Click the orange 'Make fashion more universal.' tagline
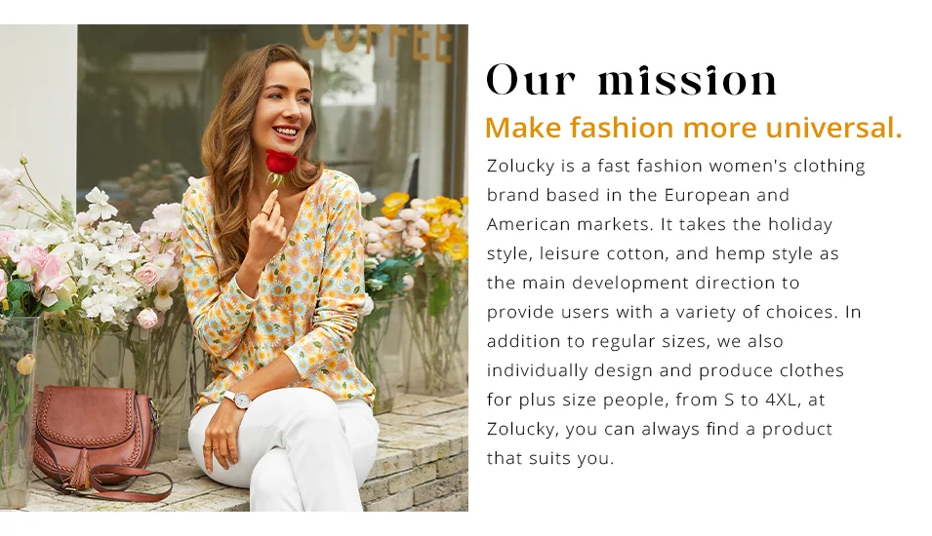932x536 pixels. tap(694, 128)
